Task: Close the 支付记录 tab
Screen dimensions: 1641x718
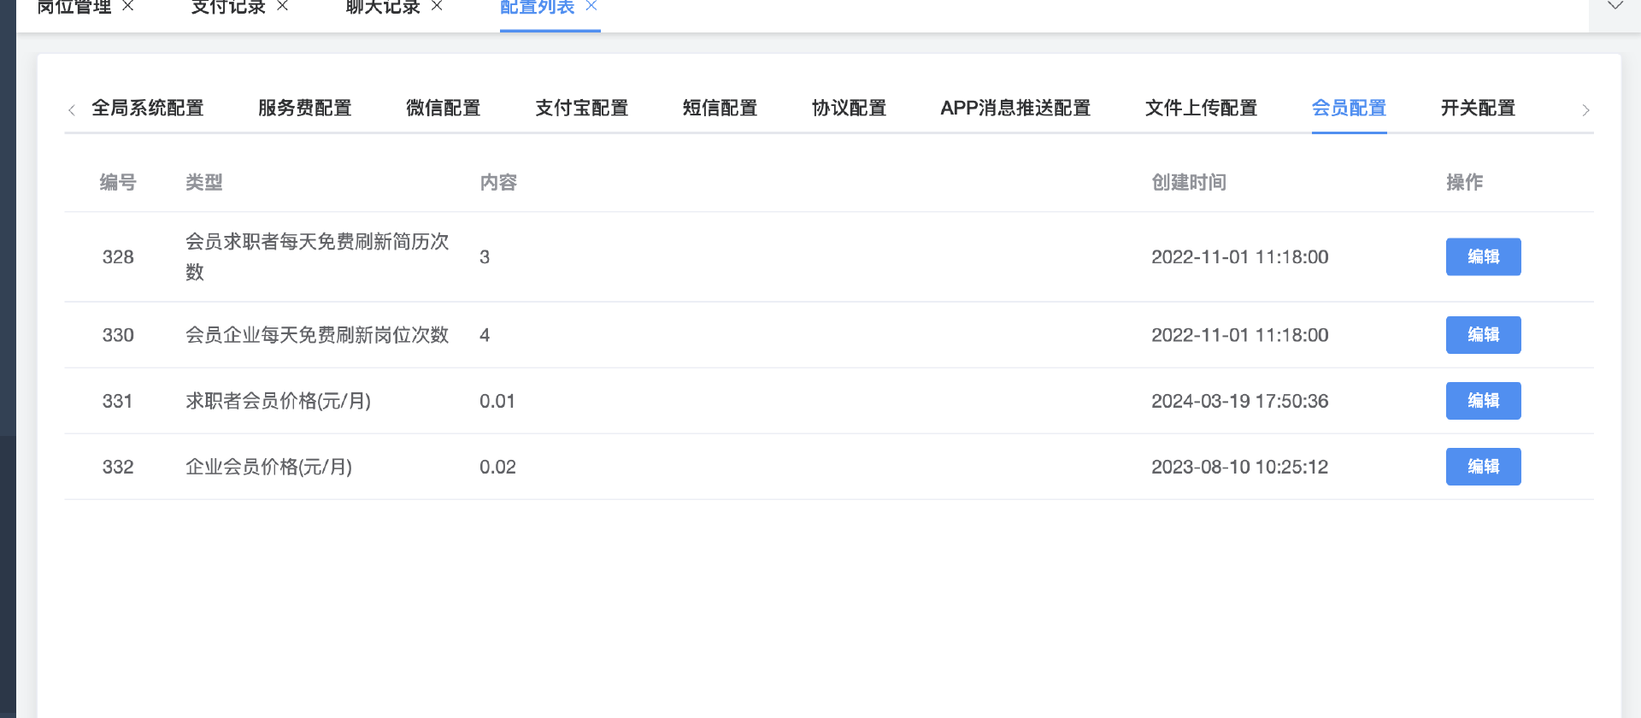Action: coord(282,6)
